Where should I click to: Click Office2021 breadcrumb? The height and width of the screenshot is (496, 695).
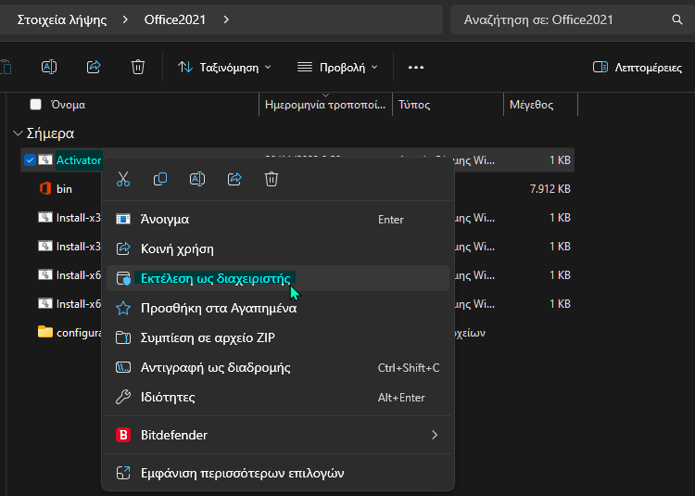pyautogui.click(x=175, y=19)
